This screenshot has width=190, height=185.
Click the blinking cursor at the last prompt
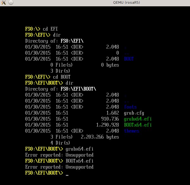(x=67, y=175)
